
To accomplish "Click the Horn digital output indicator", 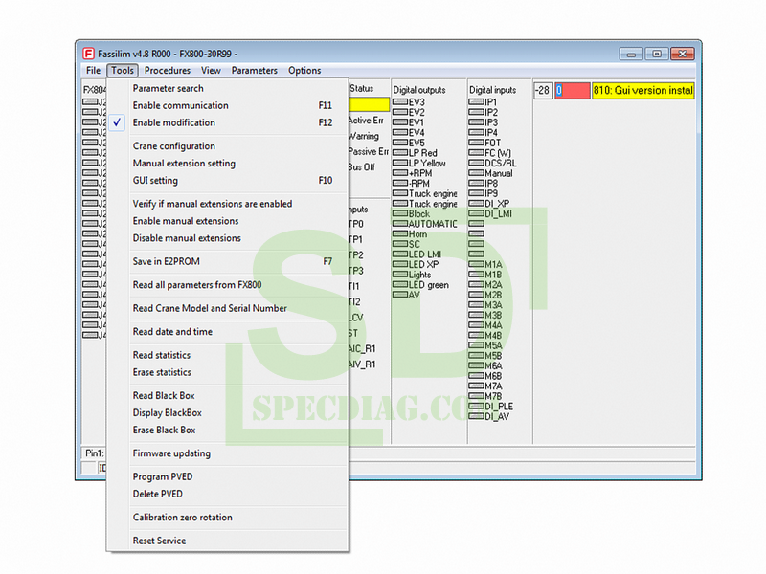I will 400,234.
